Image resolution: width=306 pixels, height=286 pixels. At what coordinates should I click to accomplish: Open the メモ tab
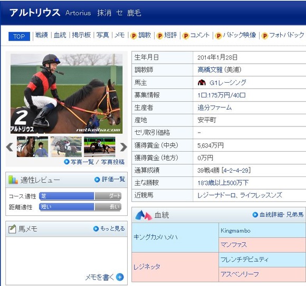click(120, 35)
